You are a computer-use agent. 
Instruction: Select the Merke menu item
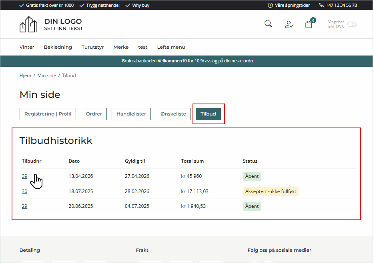click(x=121, y=47)
